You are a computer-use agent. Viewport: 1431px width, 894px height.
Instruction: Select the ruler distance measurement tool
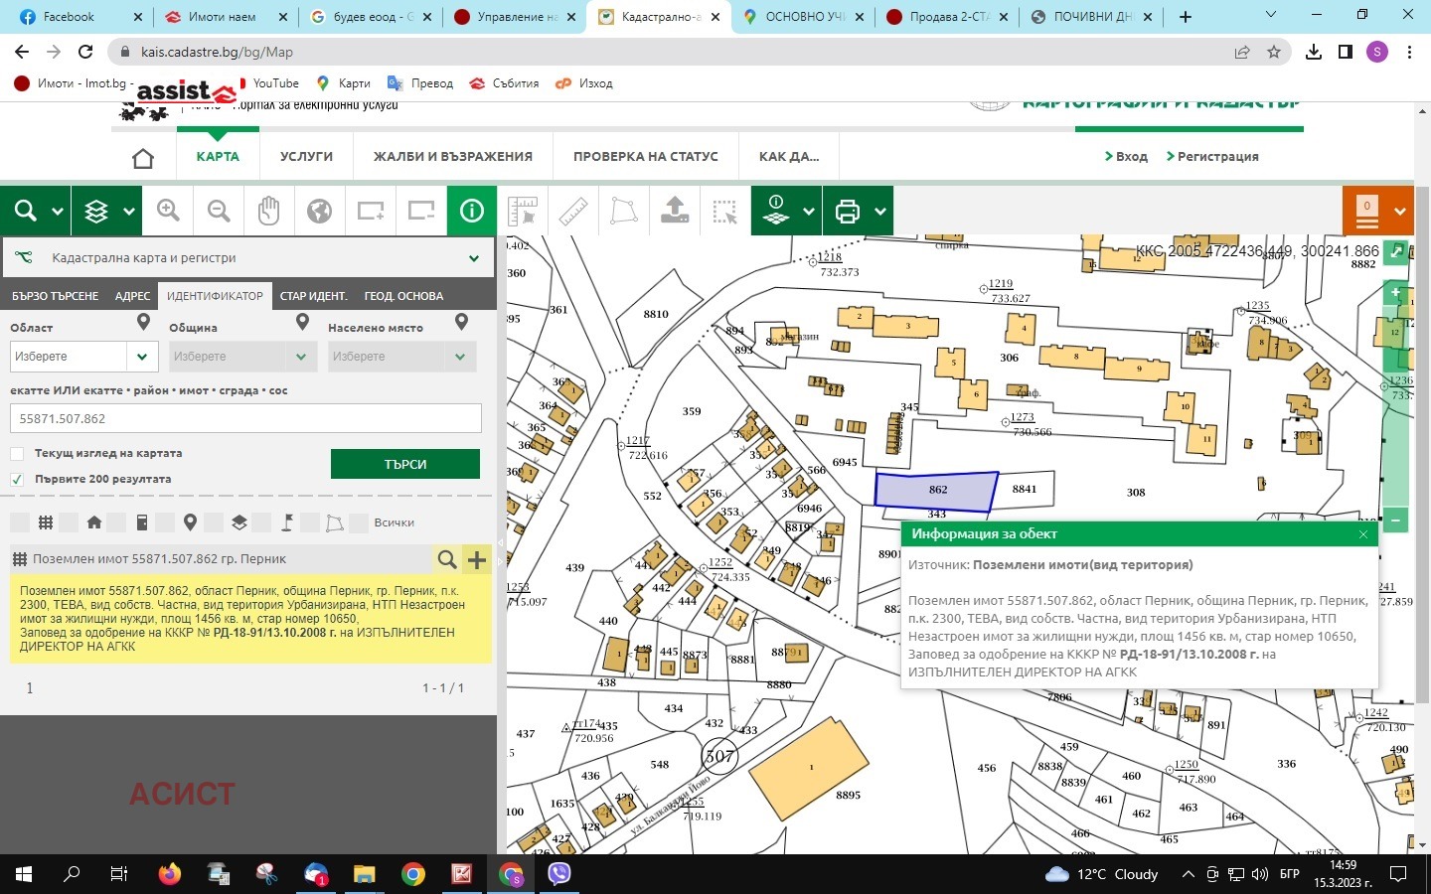pos(573,211)
